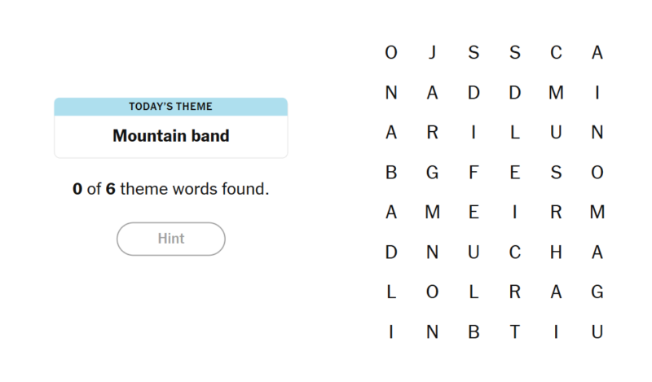The image size is (652, 382).
Task: Click the Mountain band theme text
Action: [x=171, y=136]
